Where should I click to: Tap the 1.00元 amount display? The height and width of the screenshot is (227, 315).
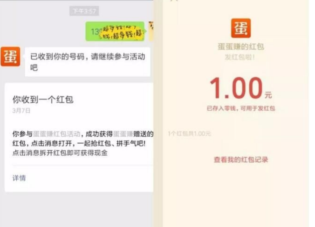coord(240,88)
